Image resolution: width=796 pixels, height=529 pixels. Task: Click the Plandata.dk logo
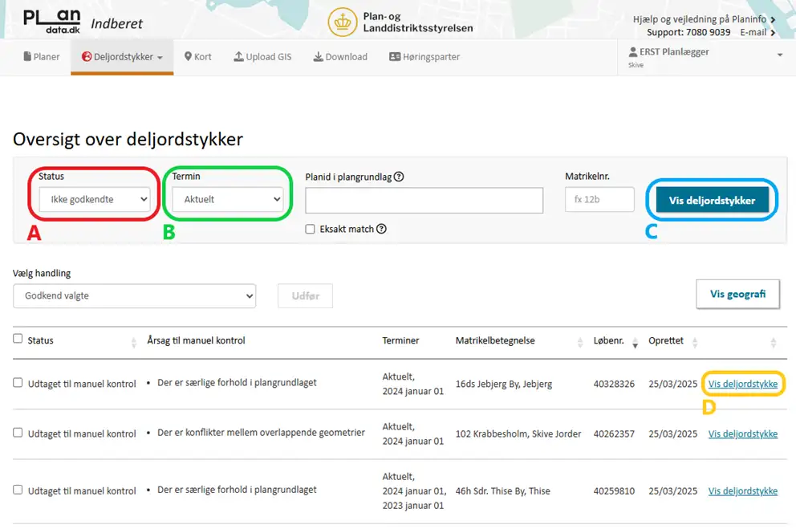[51, 22]
